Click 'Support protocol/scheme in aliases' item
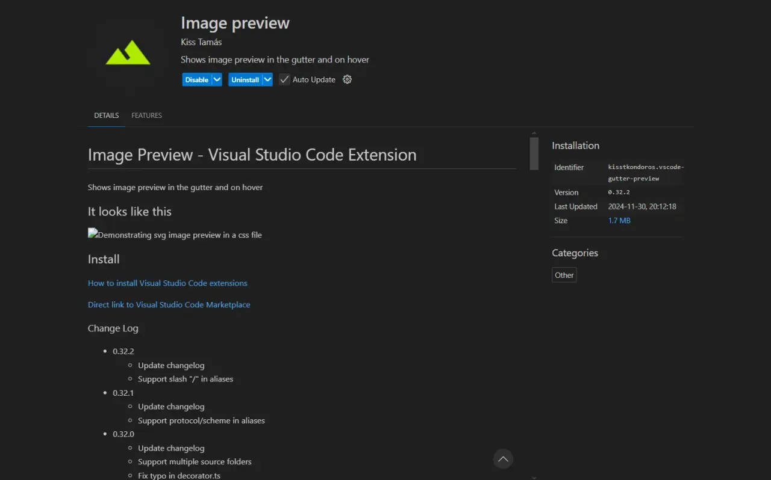The width and height of the screenshot is (771, 480). 201,420
